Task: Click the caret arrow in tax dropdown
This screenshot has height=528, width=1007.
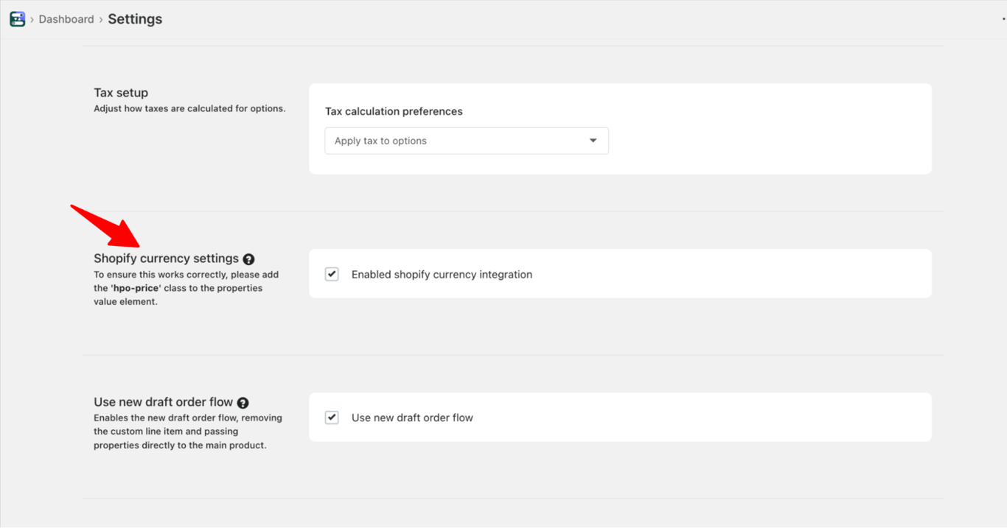Action: (x=593, y=141)
